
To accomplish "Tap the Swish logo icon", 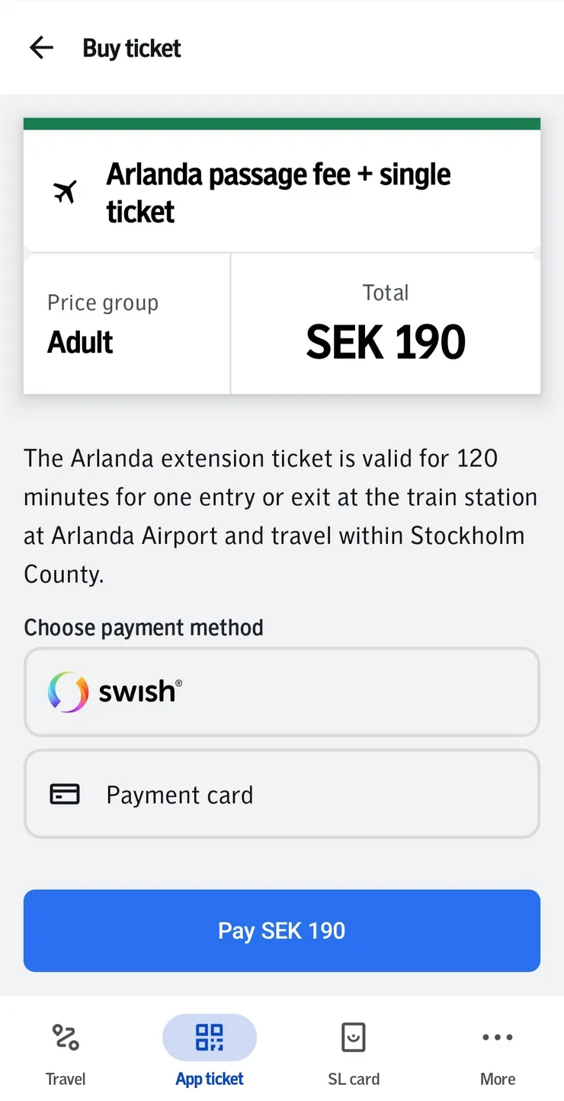I will coord(69,692).
